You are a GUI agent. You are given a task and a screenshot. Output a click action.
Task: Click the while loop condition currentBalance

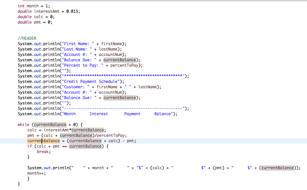[50, 124]
